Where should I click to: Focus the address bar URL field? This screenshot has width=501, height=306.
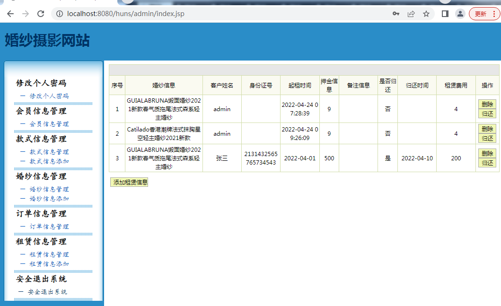[x=213, y=14]
